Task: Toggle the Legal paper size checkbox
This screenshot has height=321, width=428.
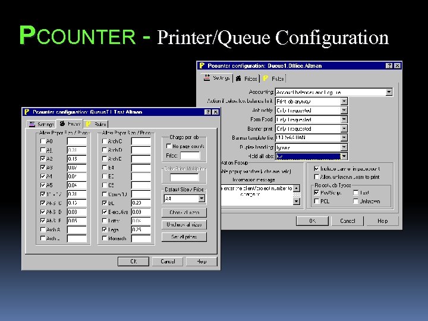Action: 105,229
